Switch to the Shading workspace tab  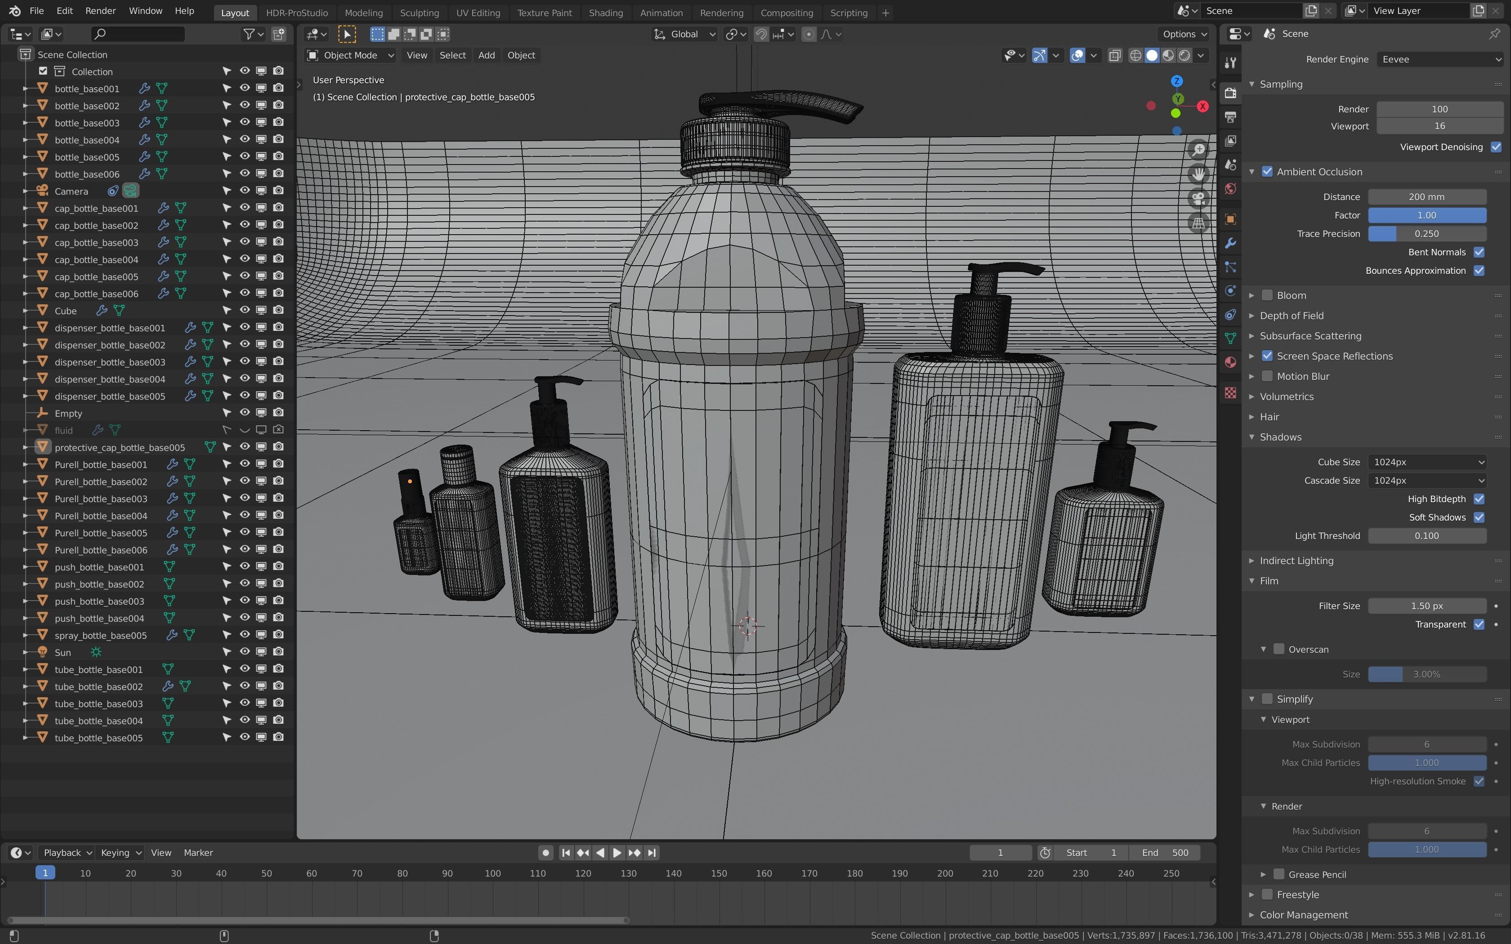click(x=605, y=13)
